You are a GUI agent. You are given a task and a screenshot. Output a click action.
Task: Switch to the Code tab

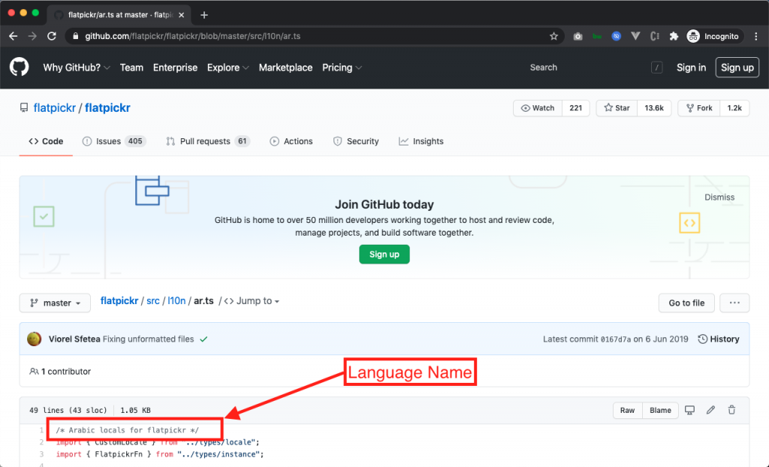(46, 141)
